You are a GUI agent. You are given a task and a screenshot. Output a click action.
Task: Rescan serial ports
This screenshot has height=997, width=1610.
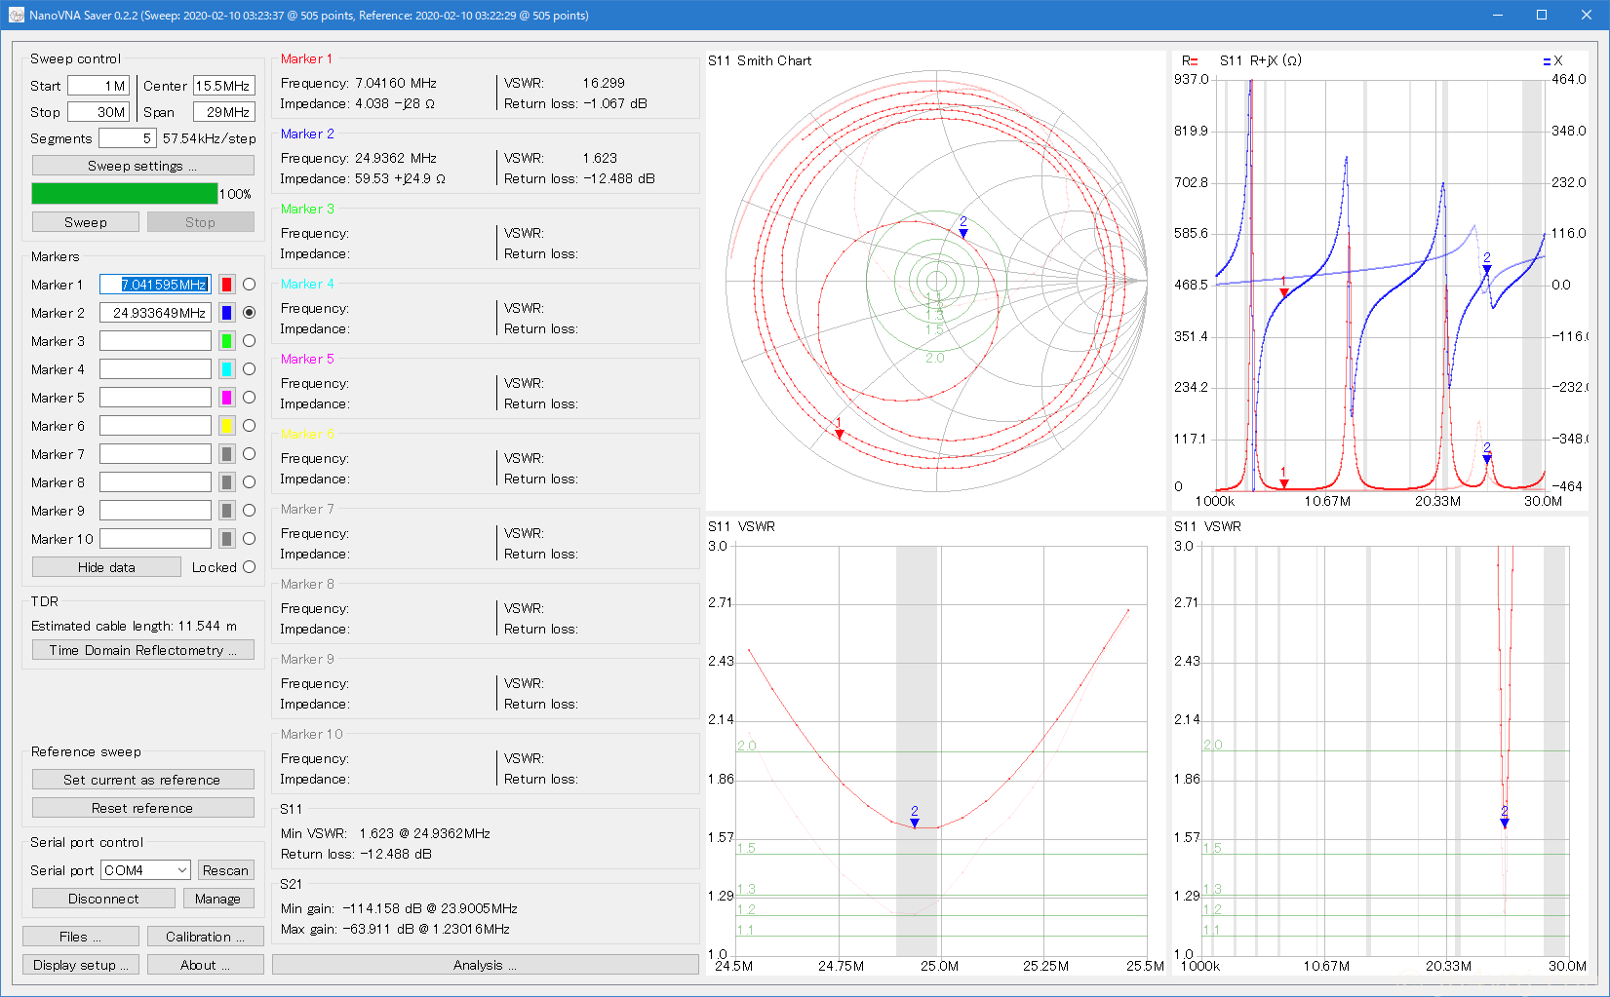225,870
